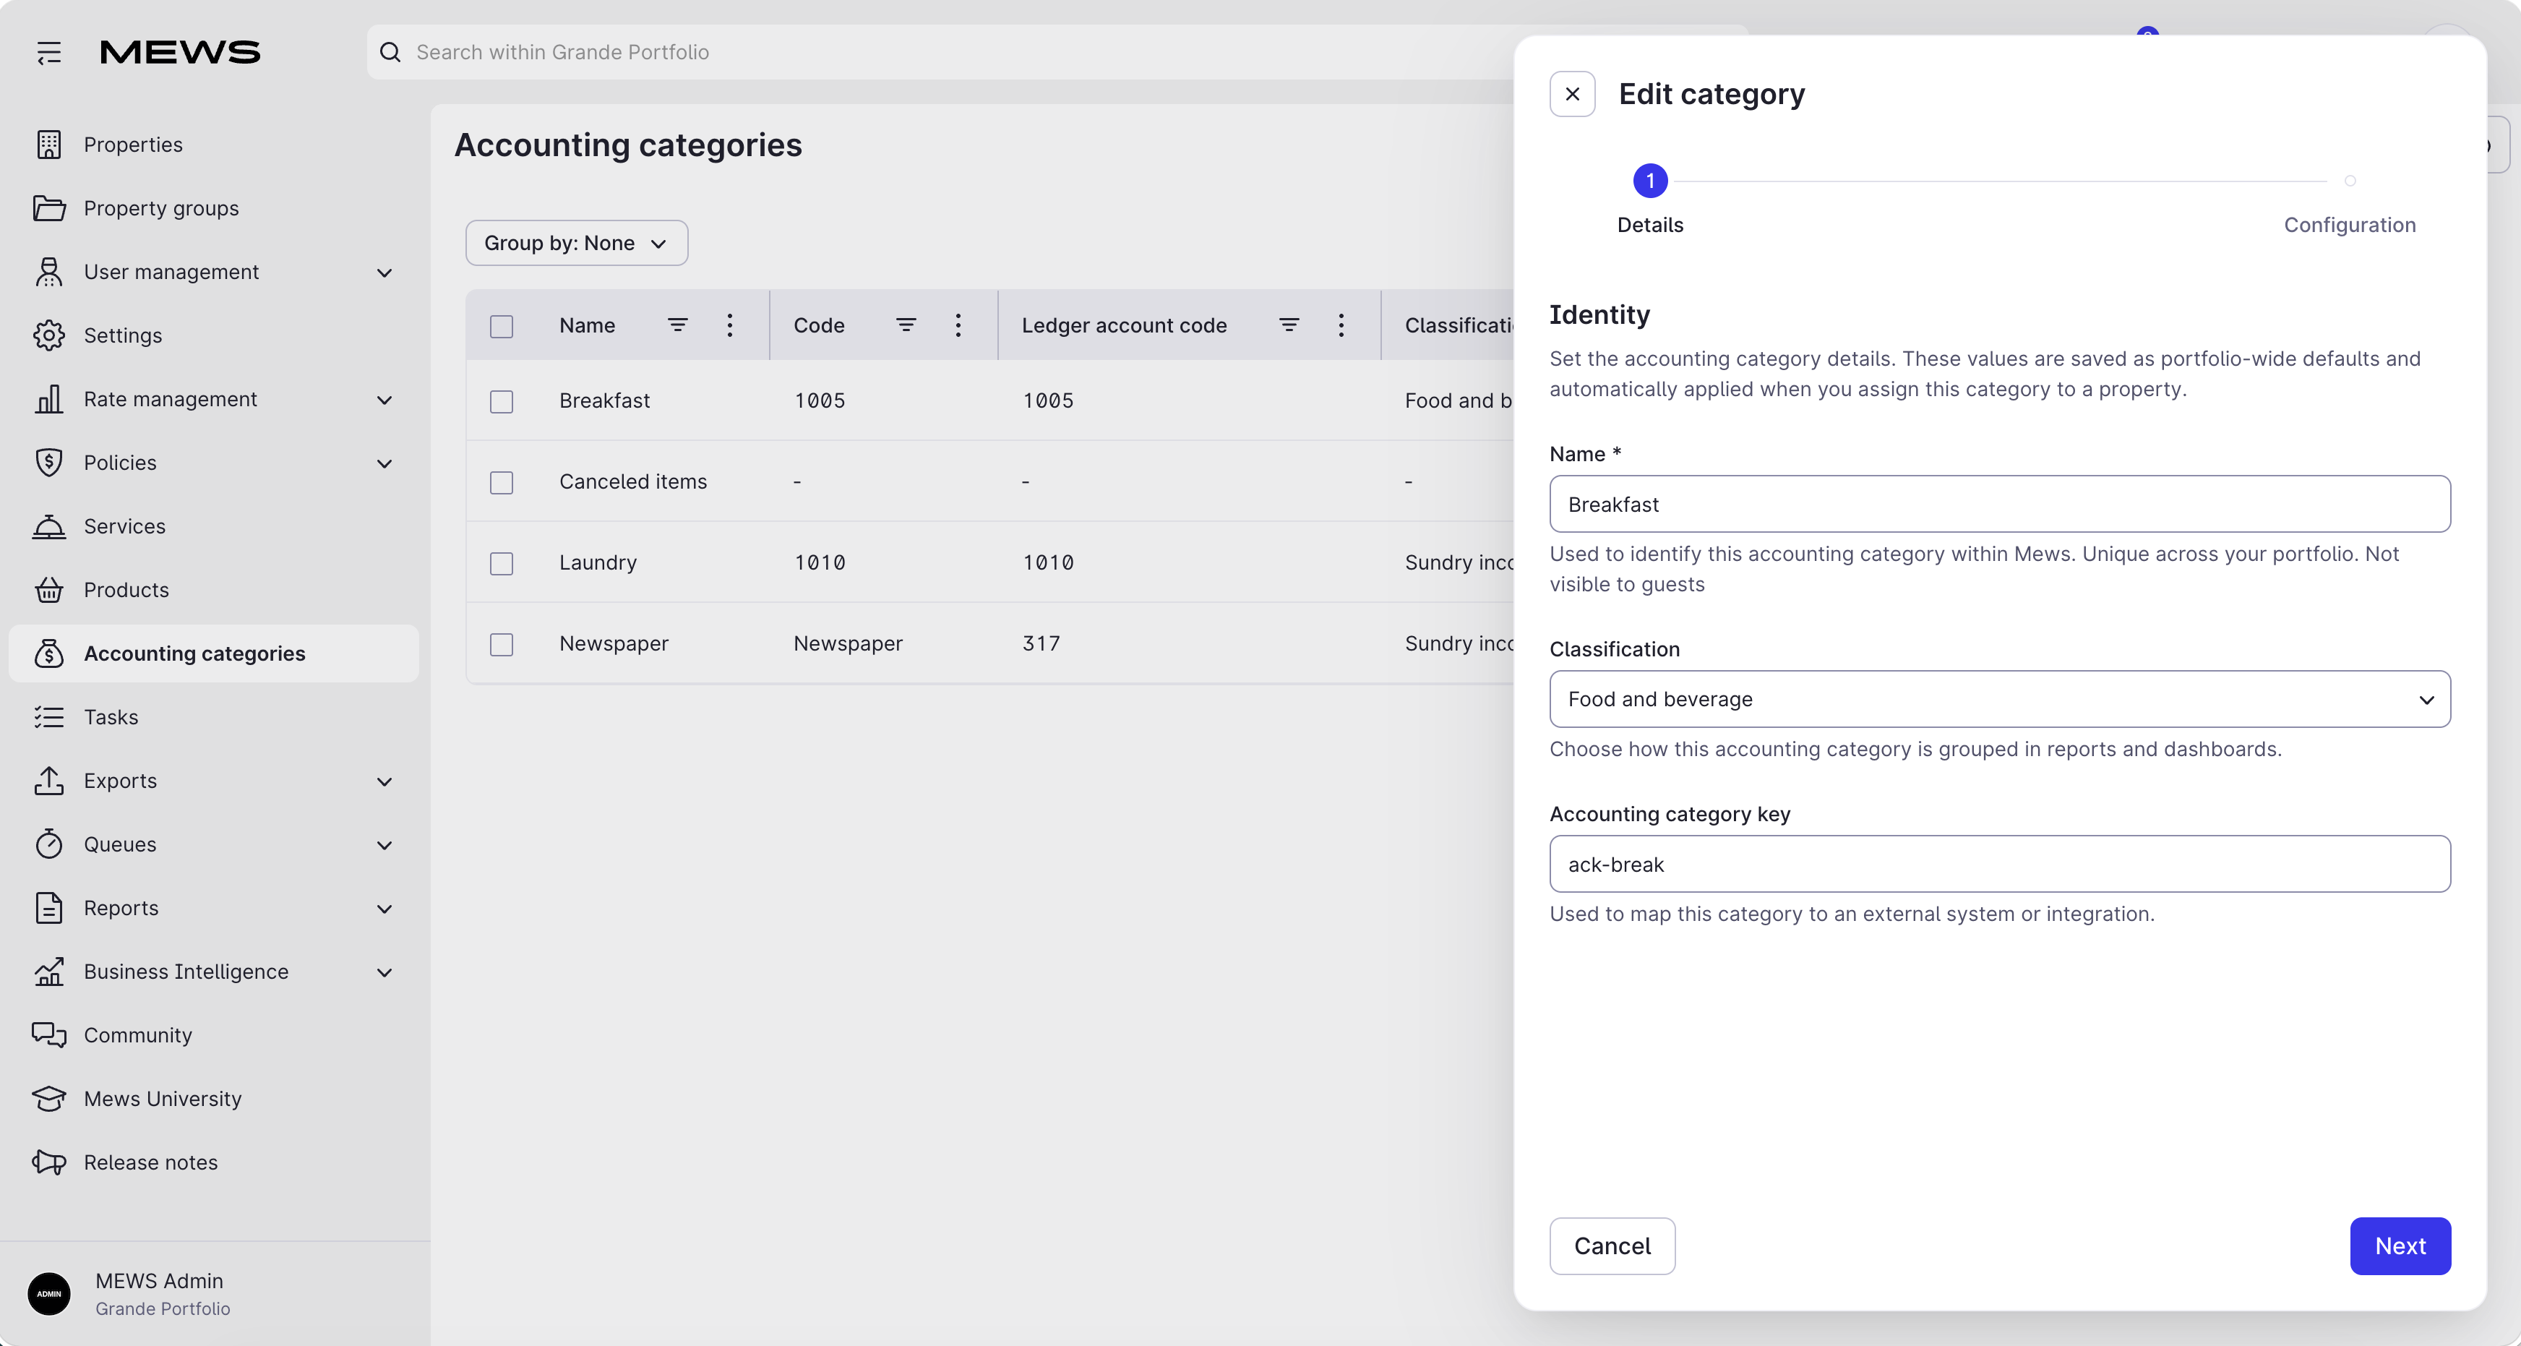
Task: Open Services in the sidebar
Action: [x=213, y=527]
